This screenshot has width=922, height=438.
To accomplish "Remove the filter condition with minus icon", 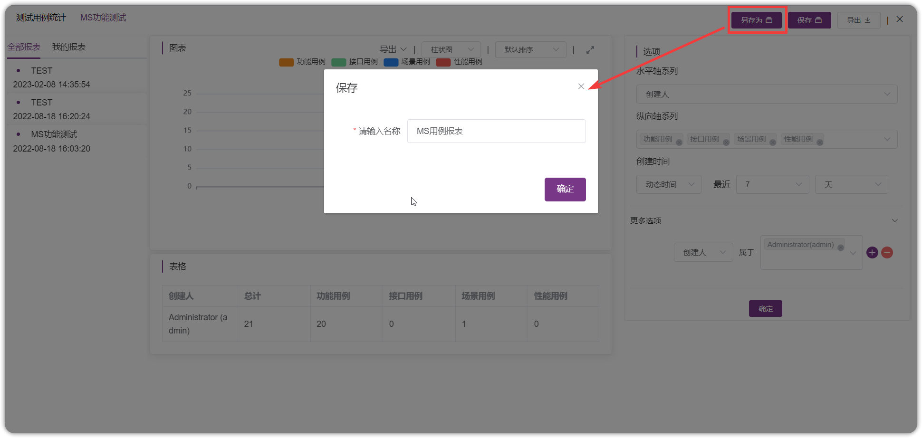I will click(887, 252).
